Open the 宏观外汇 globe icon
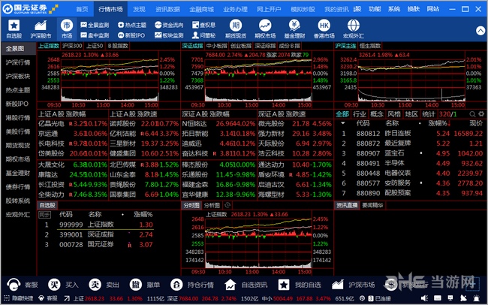Screen dimensions: 488x305 coord(354,29)
